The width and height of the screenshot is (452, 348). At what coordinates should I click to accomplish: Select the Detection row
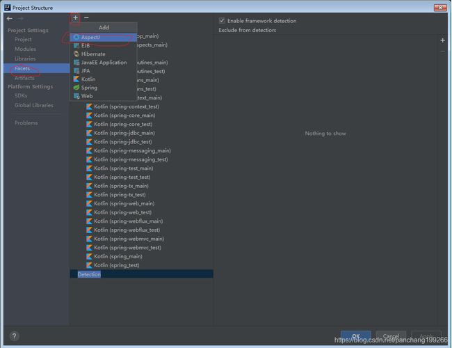[142, 274]
